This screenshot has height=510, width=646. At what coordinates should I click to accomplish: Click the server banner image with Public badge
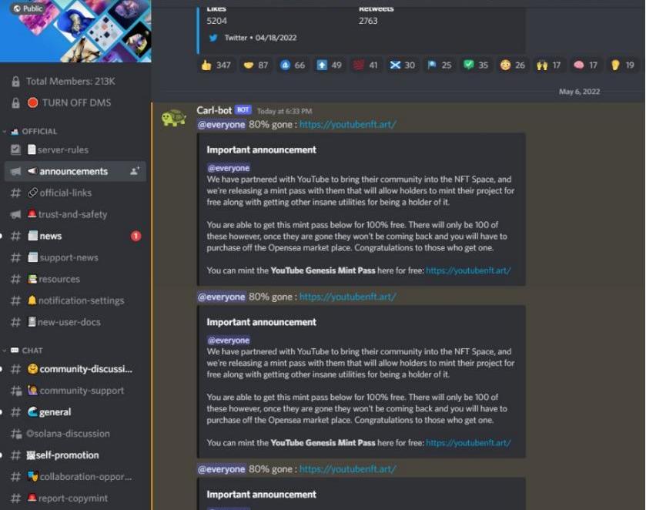pyautogui.click(x=75, y=31)
